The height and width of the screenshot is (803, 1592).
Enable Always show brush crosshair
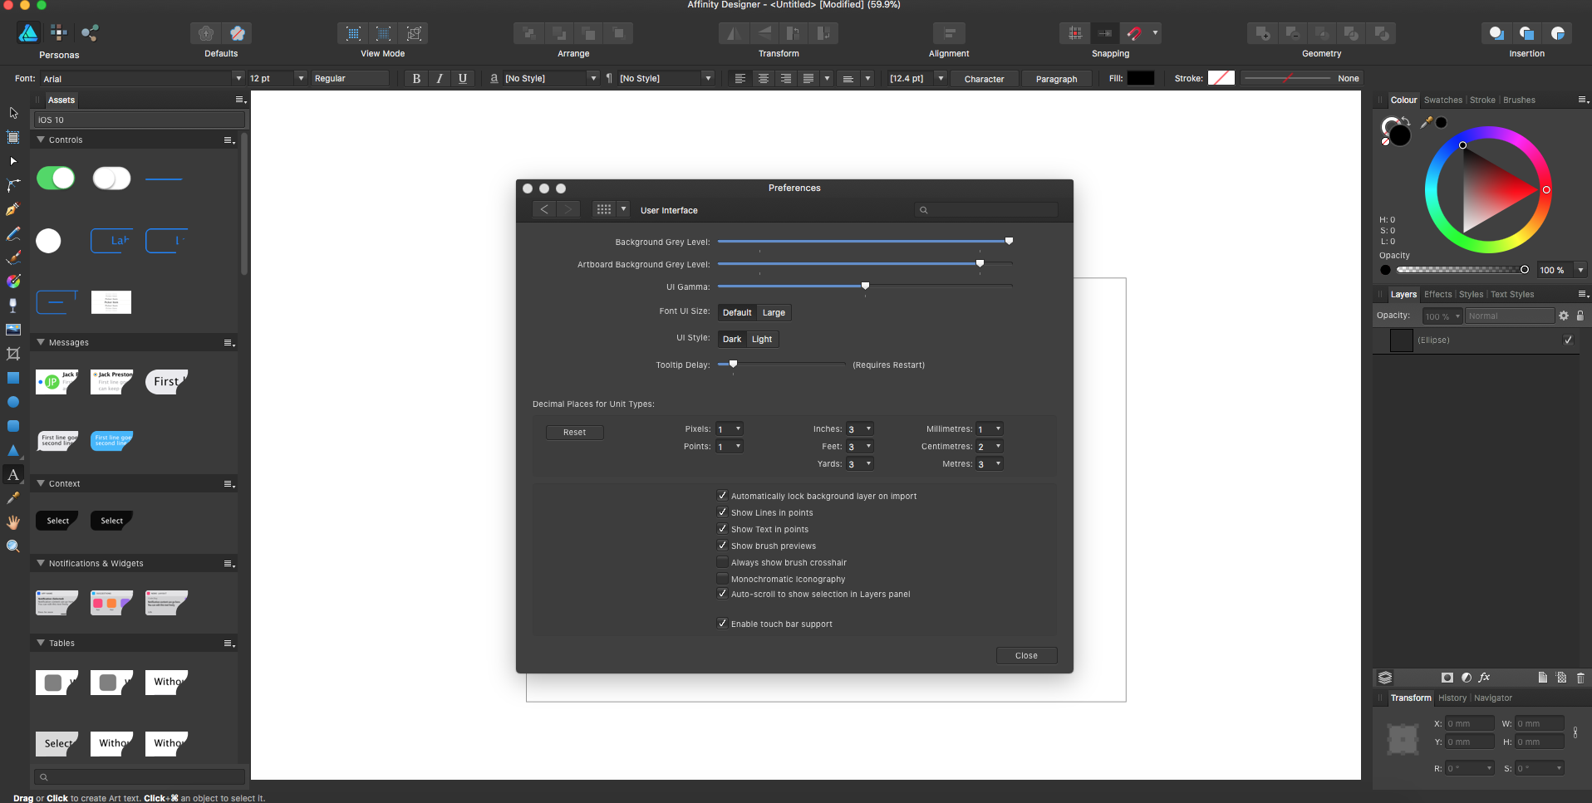[723, 562]
